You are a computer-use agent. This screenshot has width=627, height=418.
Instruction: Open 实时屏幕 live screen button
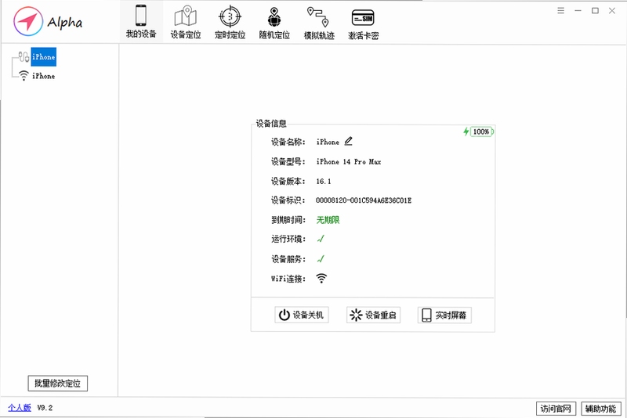(444, 315)
